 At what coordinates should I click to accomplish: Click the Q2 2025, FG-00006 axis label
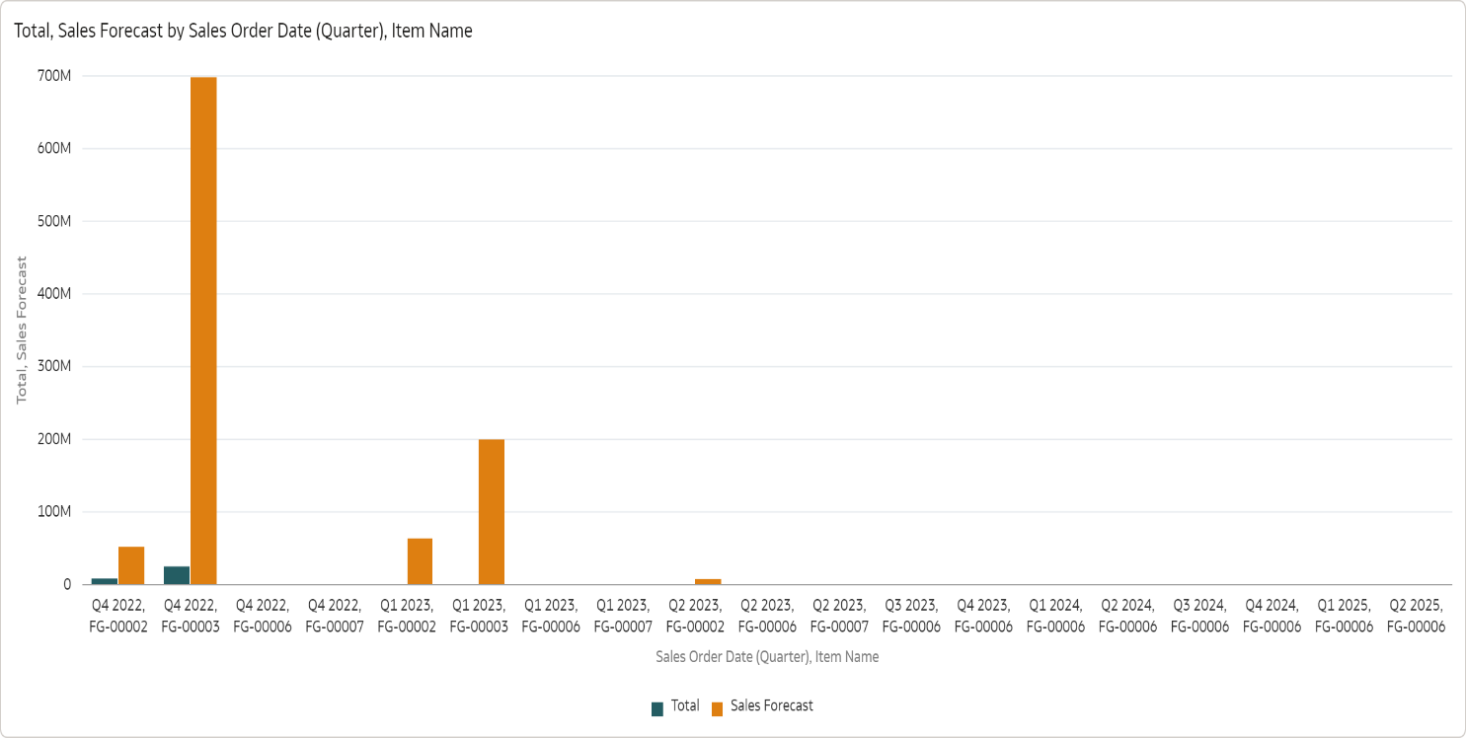1416,616
